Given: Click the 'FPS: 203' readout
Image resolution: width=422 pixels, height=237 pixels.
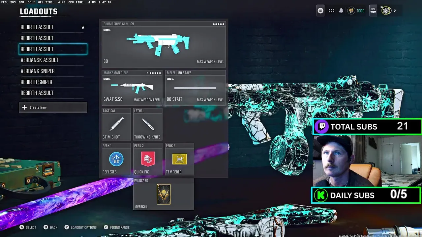Looking at the screenshot, I should [8, 2].
